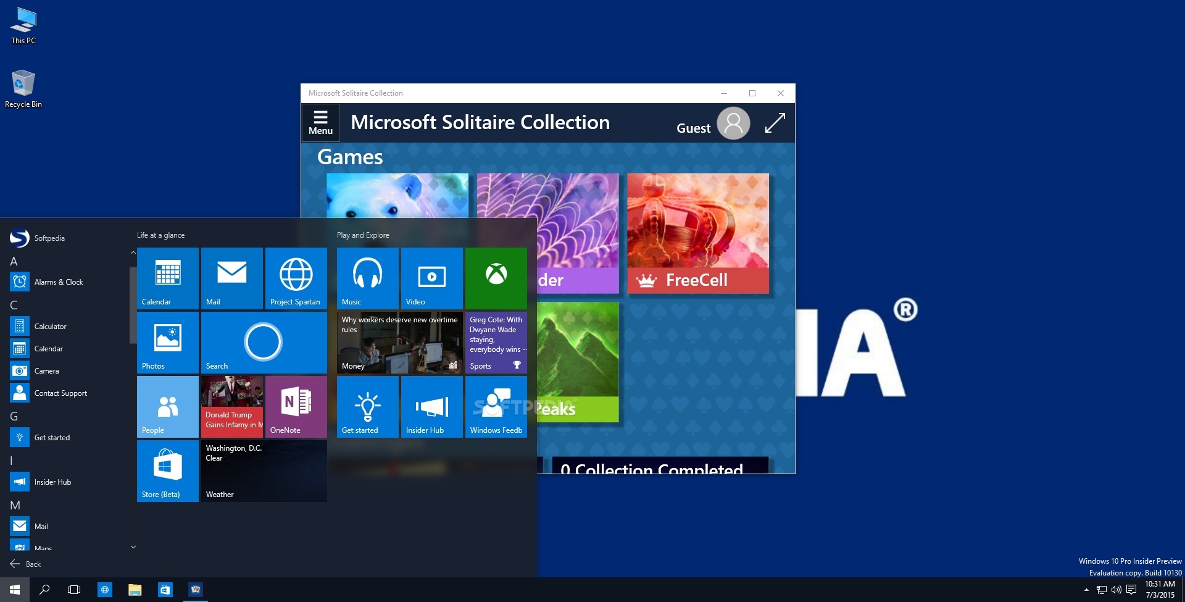Open taskbar Search magnifier

pos(44,590)
